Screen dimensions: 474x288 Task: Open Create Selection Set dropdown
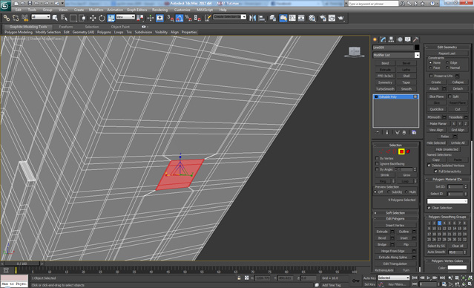(230, 17)
